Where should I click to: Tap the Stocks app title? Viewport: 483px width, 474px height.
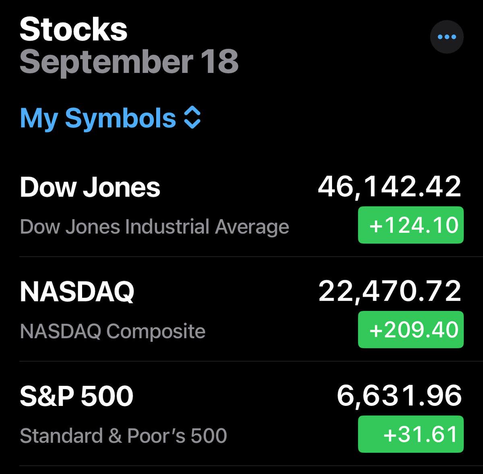[x=73, y=29]
